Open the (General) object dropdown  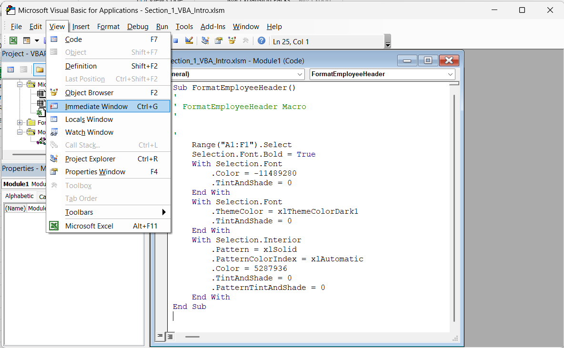(300, 74)
